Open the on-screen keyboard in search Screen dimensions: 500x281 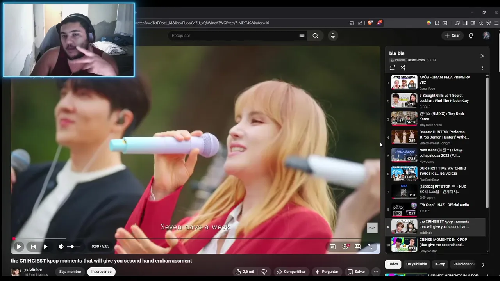pos(302,36)
